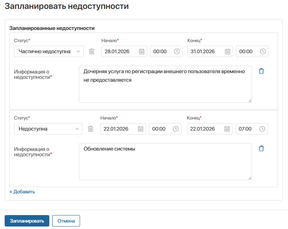Click gray trash icon next to 'Недоступна' status
This screenshot has width=288, height=229.
point(90,129)
